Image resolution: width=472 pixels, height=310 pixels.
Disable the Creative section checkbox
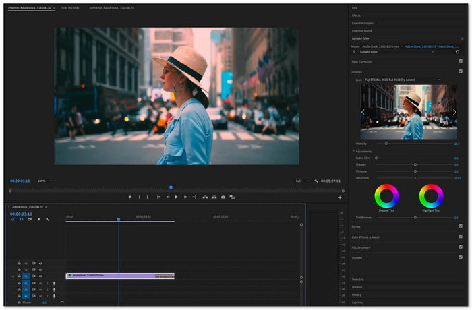[x=461, y=71]
